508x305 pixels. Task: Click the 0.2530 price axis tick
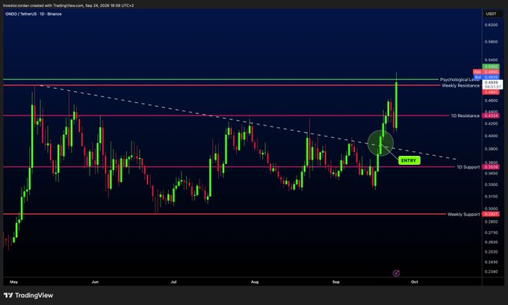pyautogui.click(x=491, y=251)
